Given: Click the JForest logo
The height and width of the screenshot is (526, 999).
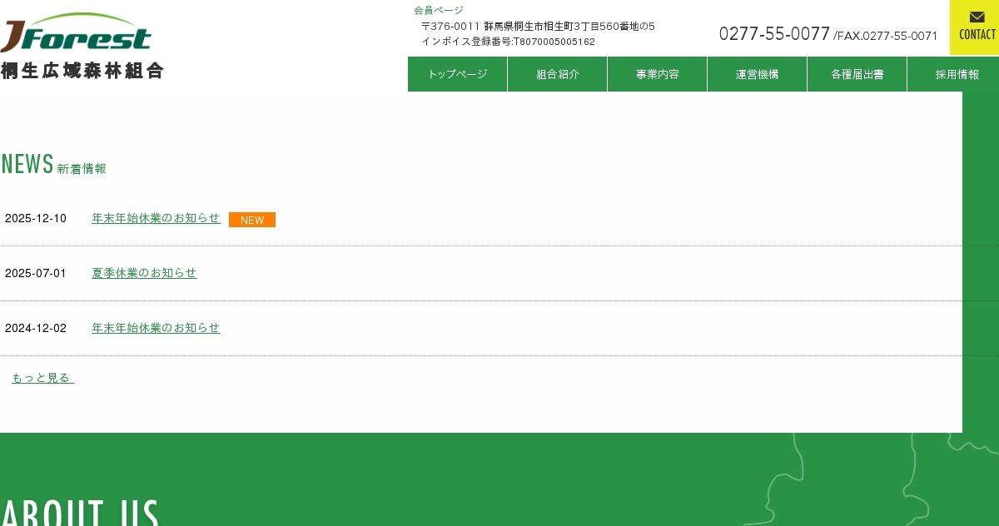Looking at the screenshot, I should pyautogui.click(x=76, y=33).
